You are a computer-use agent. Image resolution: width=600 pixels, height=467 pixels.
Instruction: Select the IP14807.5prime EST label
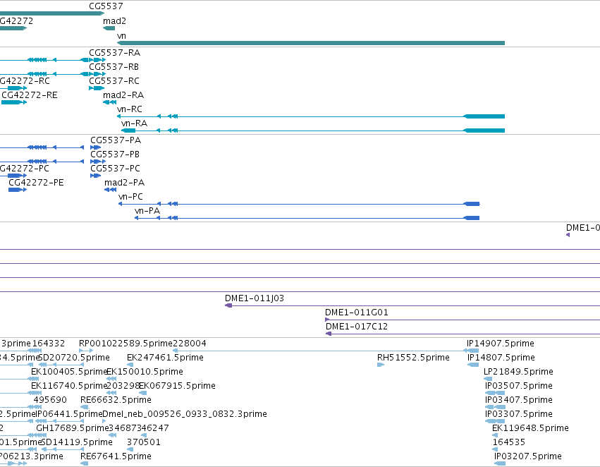click(501, 358)
